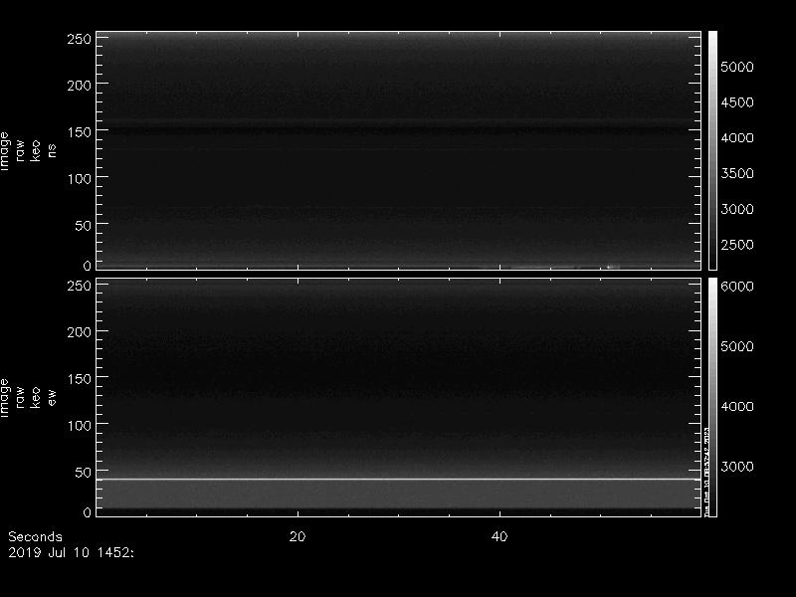
Task: Click the 200 tick of the ns keogram
Action: (x=79, y=86)
